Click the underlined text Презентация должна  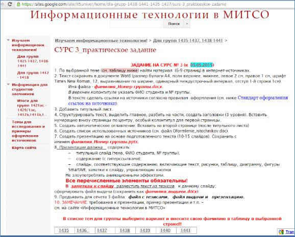tap(81, 147)
